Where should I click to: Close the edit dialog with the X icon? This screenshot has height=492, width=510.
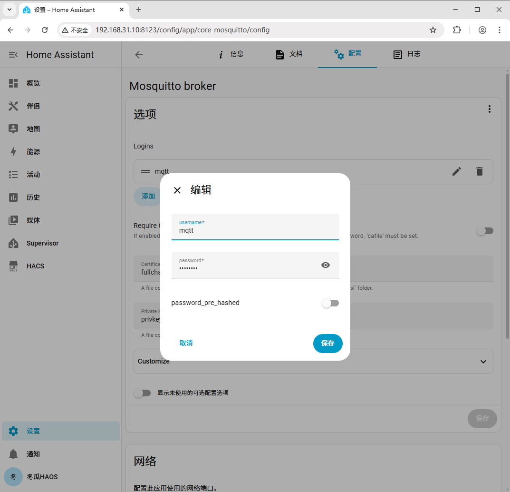click(x=177, y=190)
